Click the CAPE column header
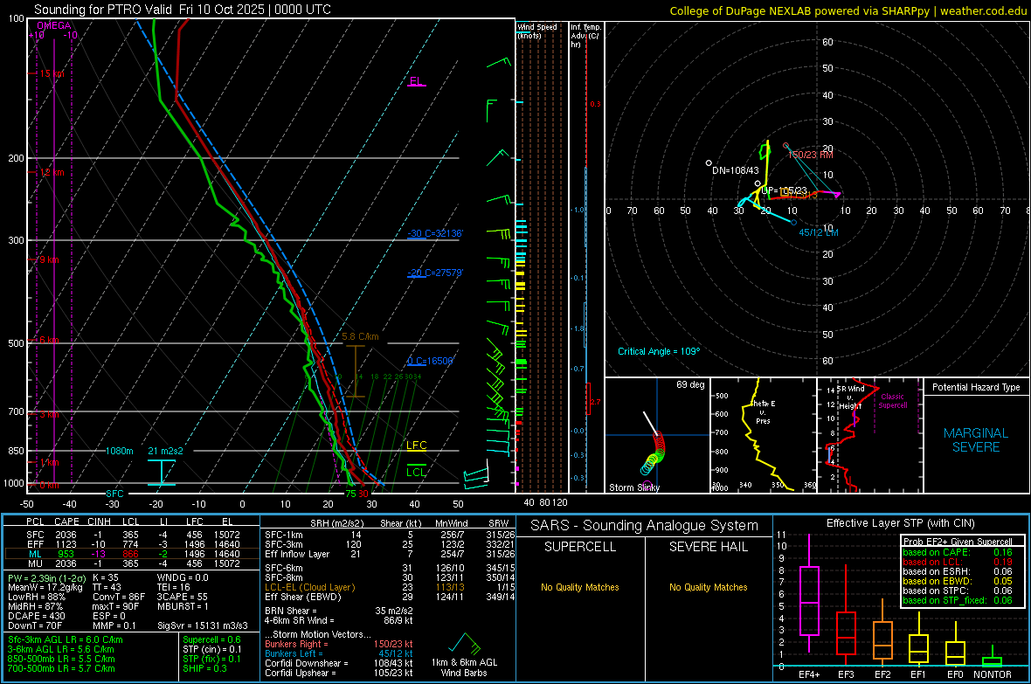1031x684 pixels. point(66,522)
